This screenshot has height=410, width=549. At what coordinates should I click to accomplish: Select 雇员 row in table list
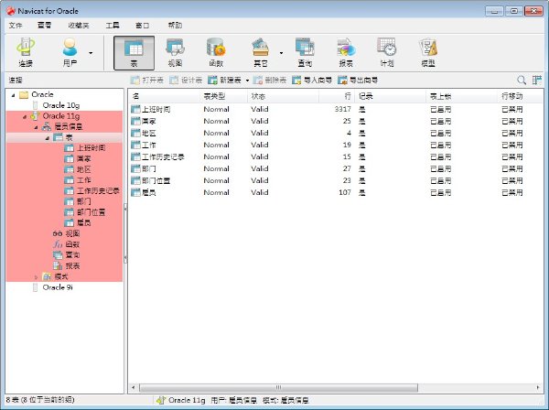coord(336,192)
